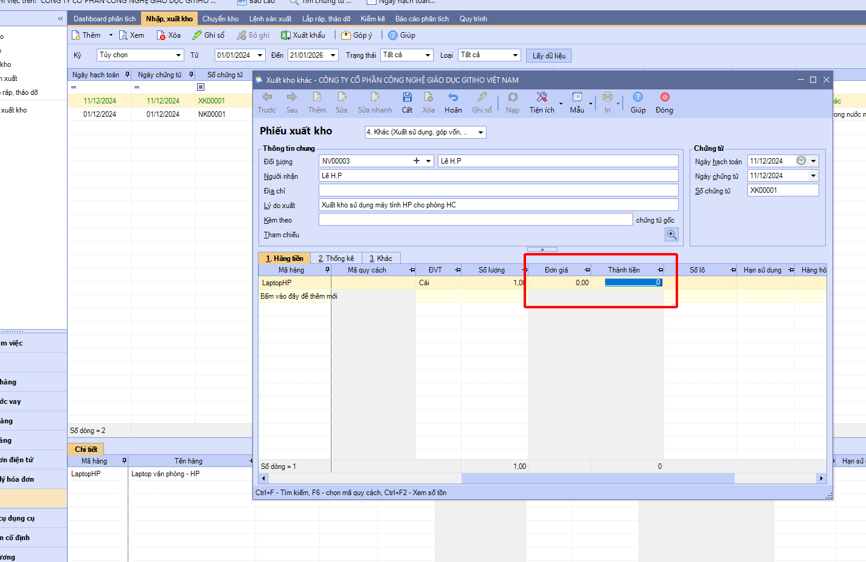Click the magnifier icon beside Tham chiếu
866x562 pixels.
tap(671, 235)
